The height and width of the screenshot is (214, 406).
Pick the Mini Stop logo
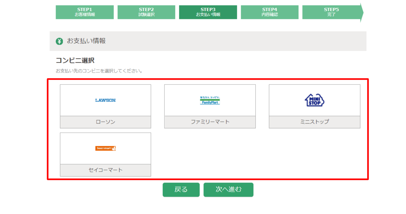[x=315, y=100]
